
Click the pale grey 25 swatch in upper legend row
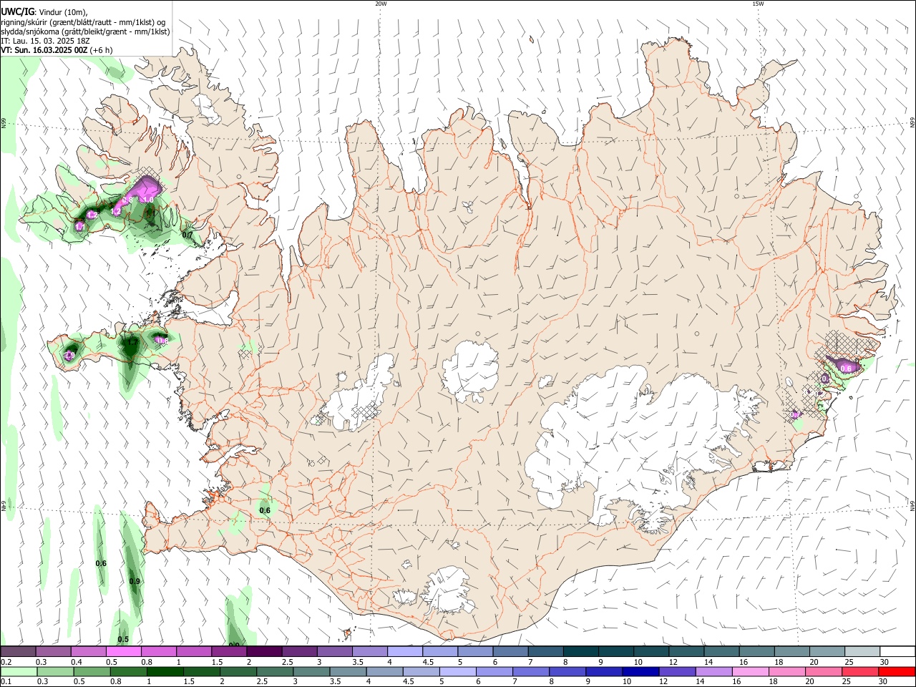(x=862, y=651)
